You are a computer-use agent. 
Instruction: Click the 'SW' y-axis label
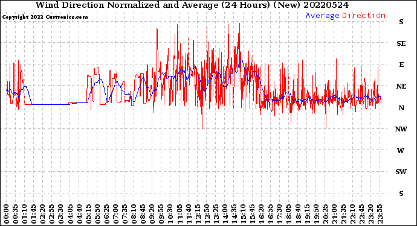pos(401,172)
